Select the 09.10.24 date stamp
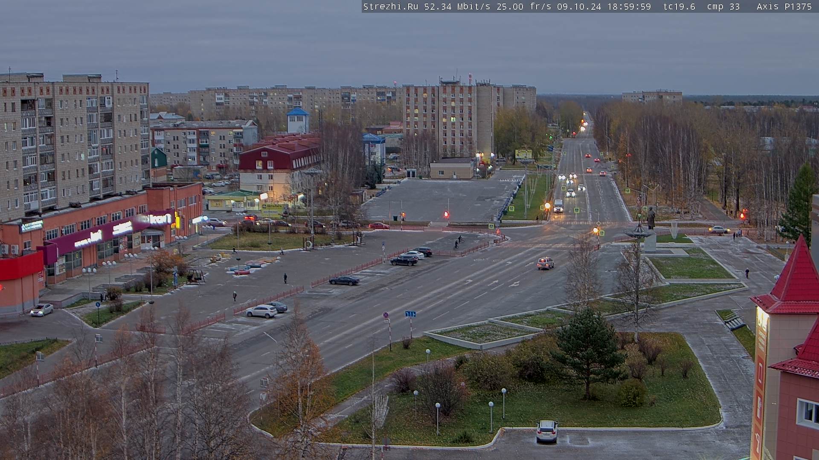819x460 pixels. [579, 6]
